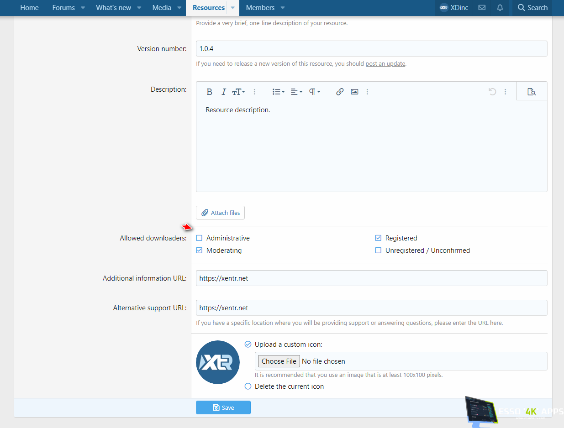Image resolution: width=564 pixels, height=428 pixels.
Task: Open the conversations envelope icon
Action: 482,8
